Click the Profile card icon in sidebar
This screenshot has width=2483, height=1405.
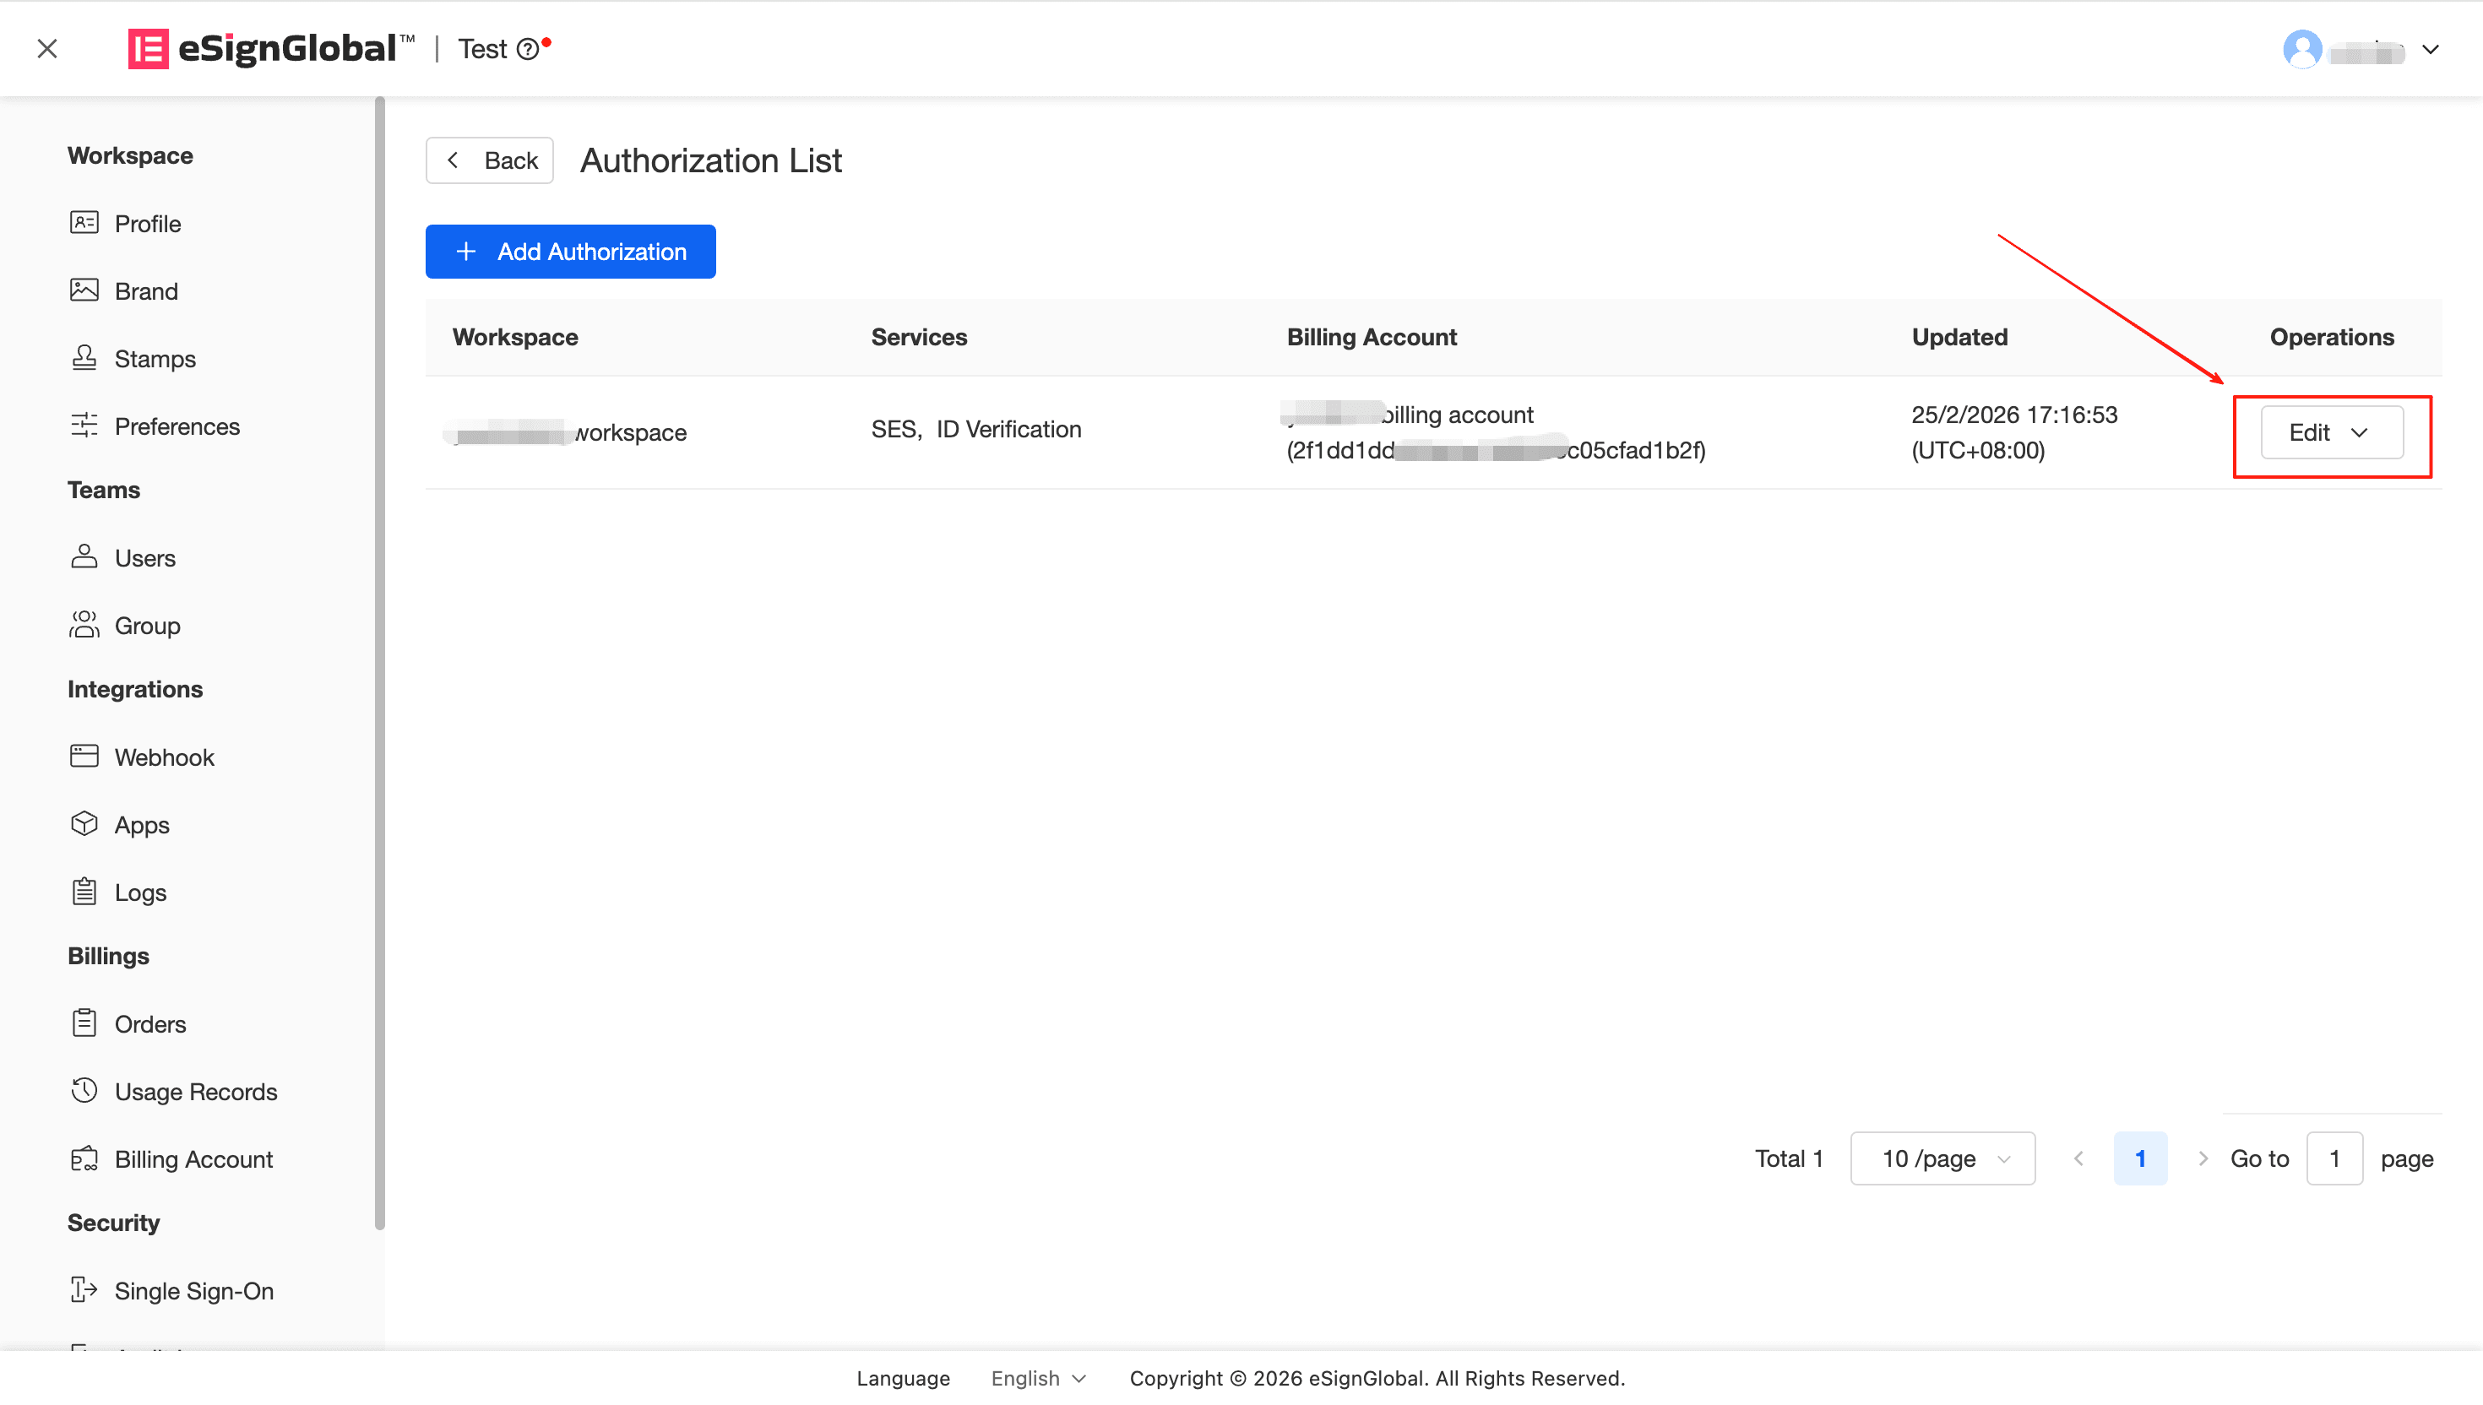pos(84,223)
